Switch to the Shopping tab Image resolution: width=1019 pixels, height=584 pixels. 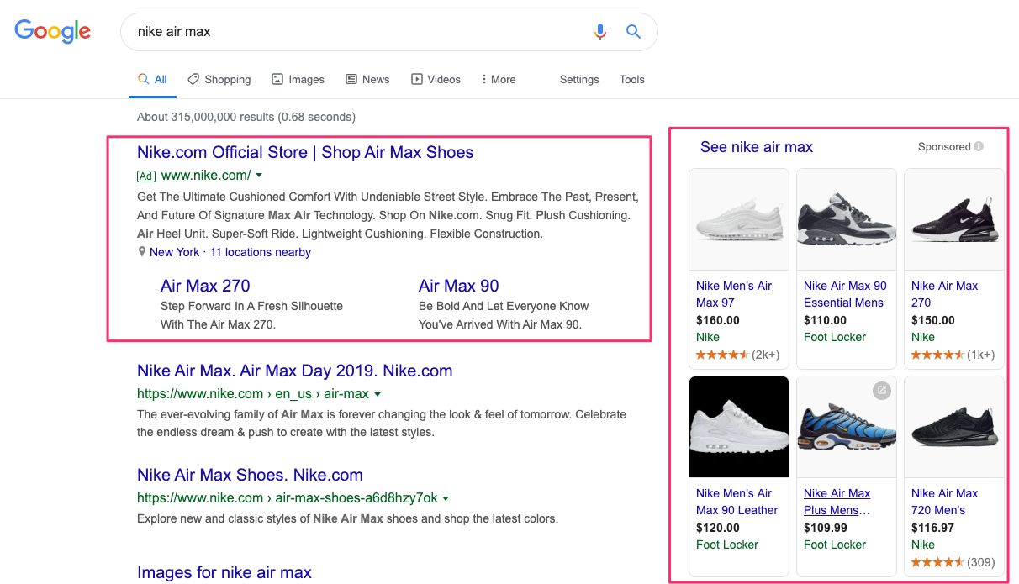[x=219, y=79]
